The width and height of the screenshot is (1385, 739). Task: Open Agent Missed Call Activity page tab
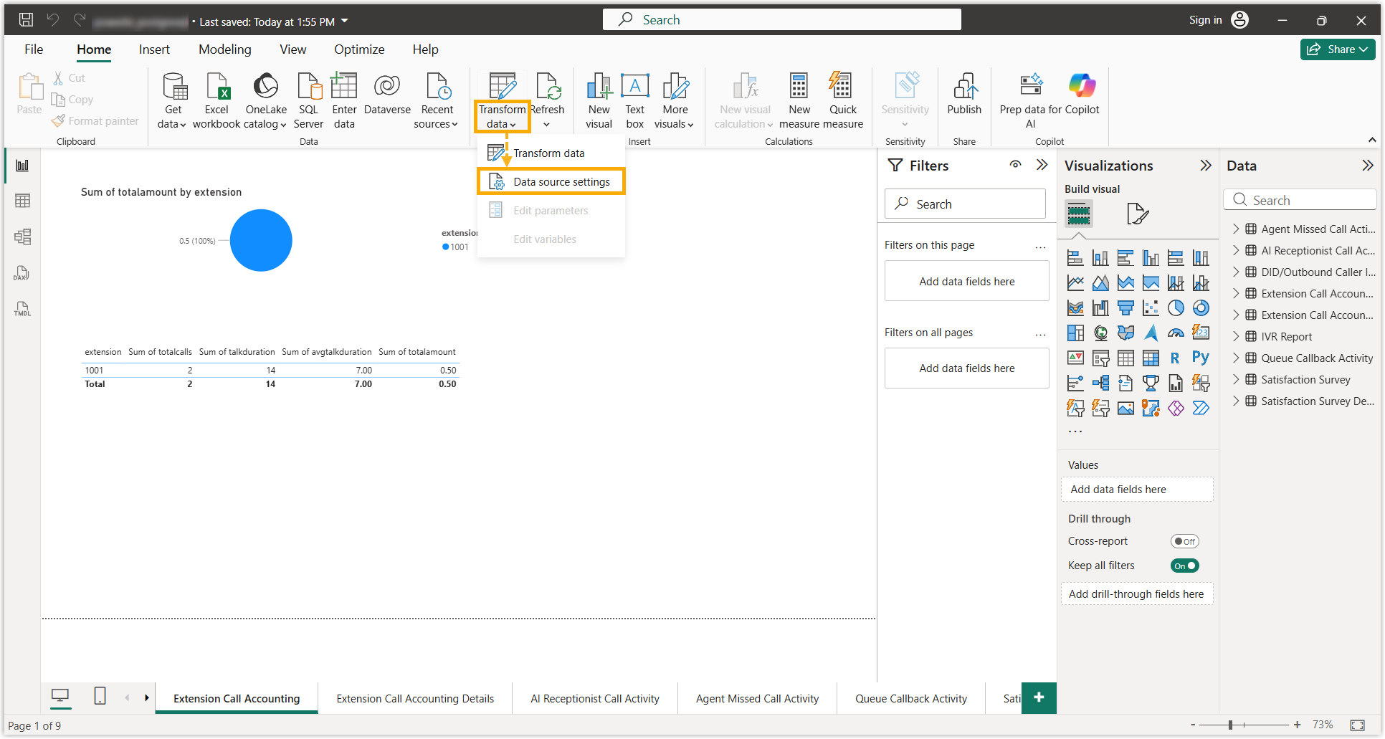(x=757, y=699)
